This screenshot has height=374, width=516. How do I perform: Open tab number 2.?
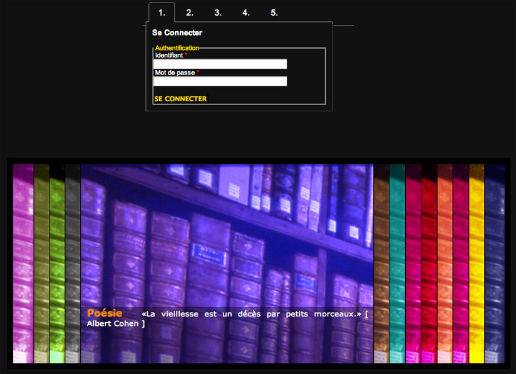pyautogui.click(x=190, y=13)
